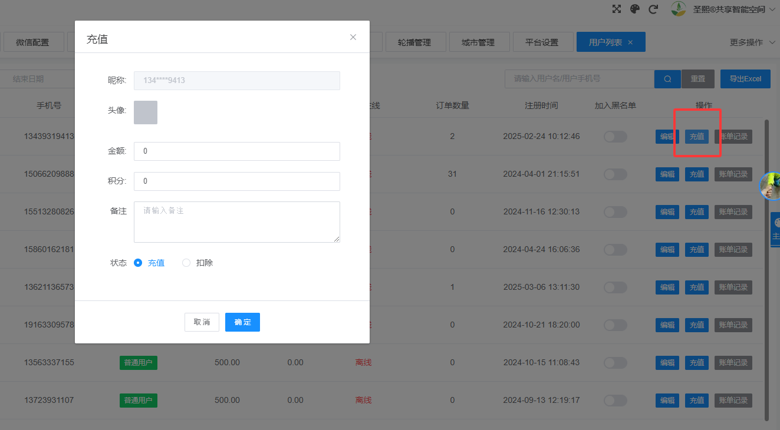780x430 pixels.
Task: Click the user name or phone search box
Action: (x=580, y=79)
